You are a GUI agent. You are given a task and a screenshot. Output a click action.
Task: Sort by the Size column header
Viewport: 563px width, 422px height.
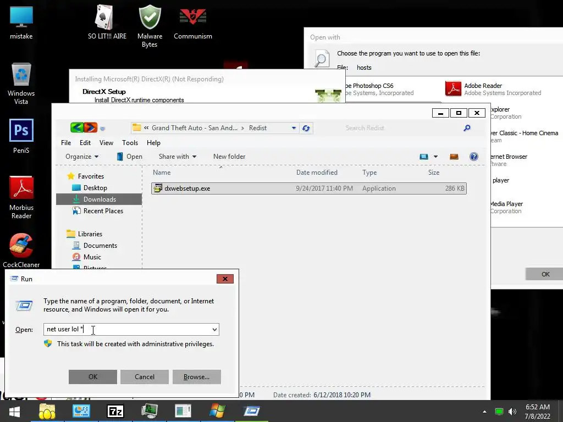tap(434, 172)
